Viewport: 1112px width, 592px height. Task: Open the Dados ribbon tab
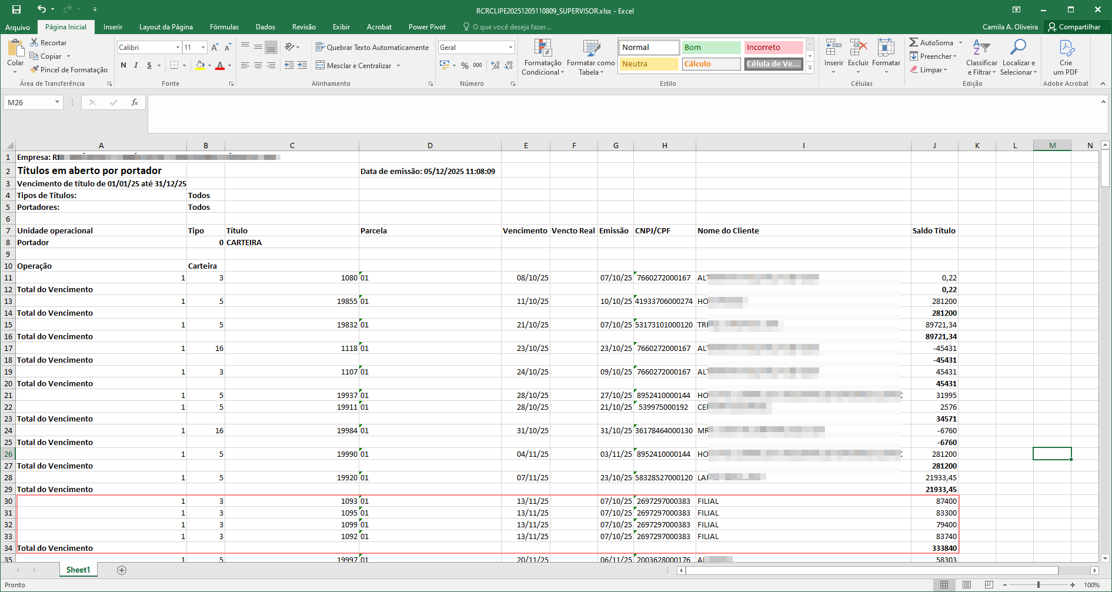coord(265,27)
